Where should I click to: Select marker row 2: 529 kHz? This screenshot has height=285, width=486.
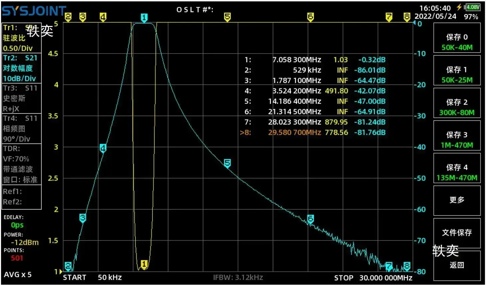coord(315,70)
